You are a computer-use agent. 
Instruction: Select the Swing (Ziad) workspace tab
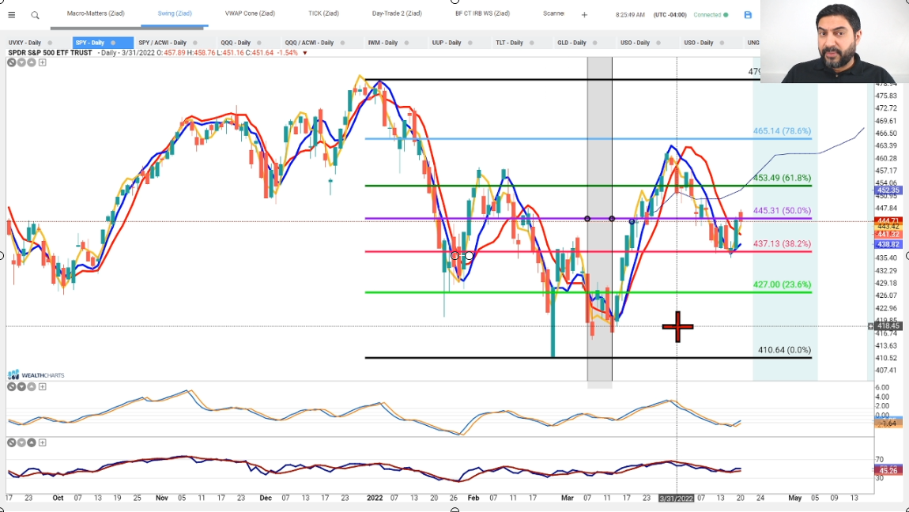tap(175, 13)
